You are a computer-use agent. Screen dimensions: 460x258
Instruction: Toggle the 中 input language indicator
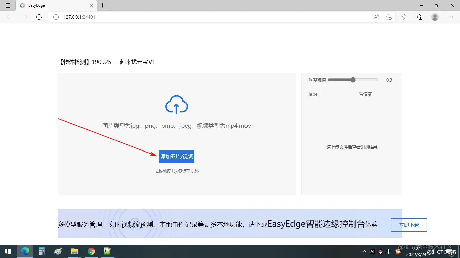(x=389, y=251)
